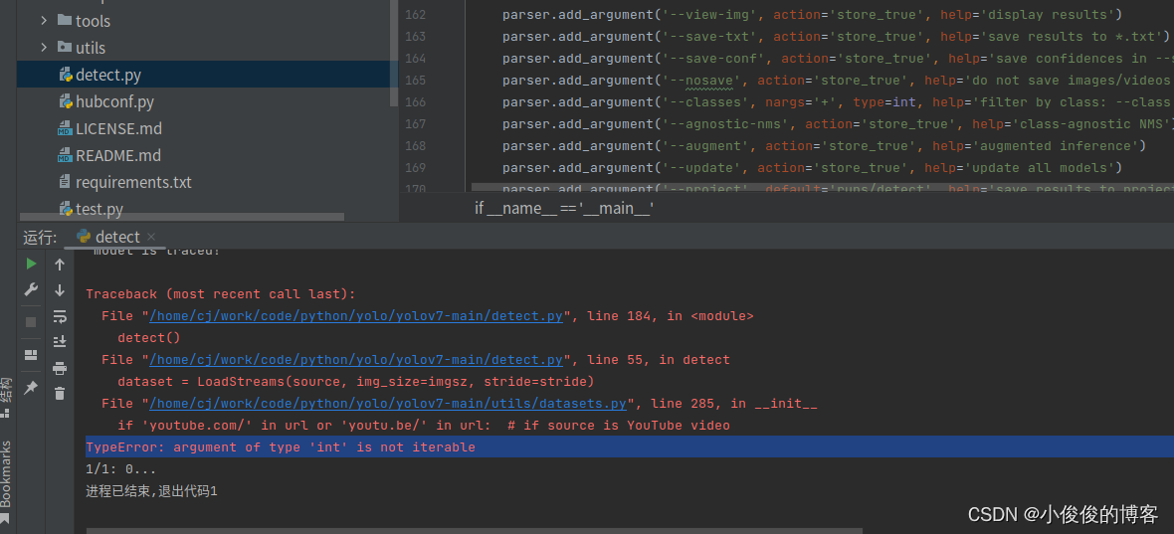Click the wrench icon in Run panel
The height and width of the screenshot is (534, 1174).
tap(31, 290)
